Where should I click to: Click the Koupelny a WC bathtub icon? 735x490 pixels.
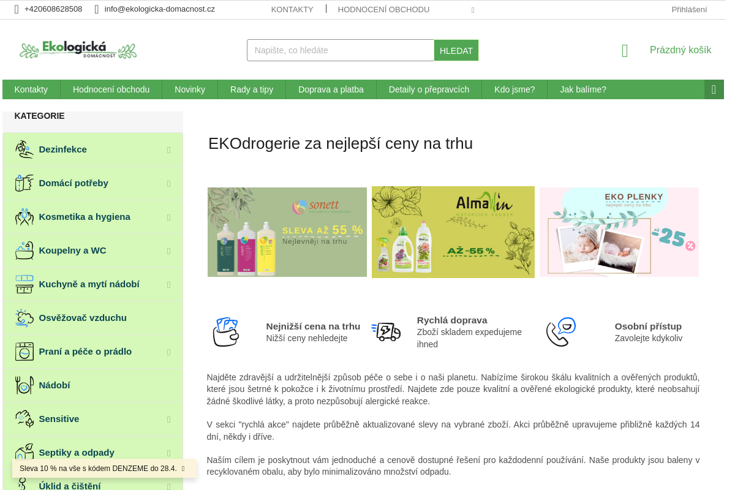pyautogui.click(x=24, y=251)
